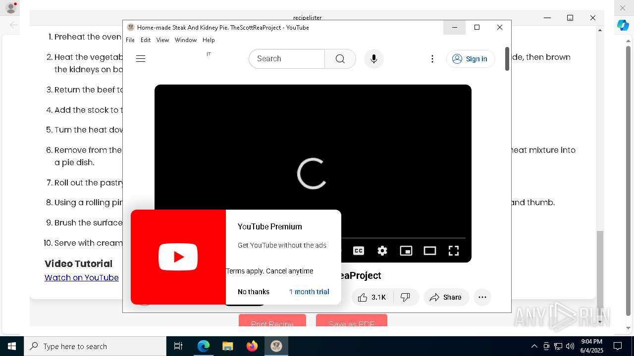This screenshot has height=356, width=634.
Task: Click the YouTube search magnifier button
Action: (x=340, y=59)
